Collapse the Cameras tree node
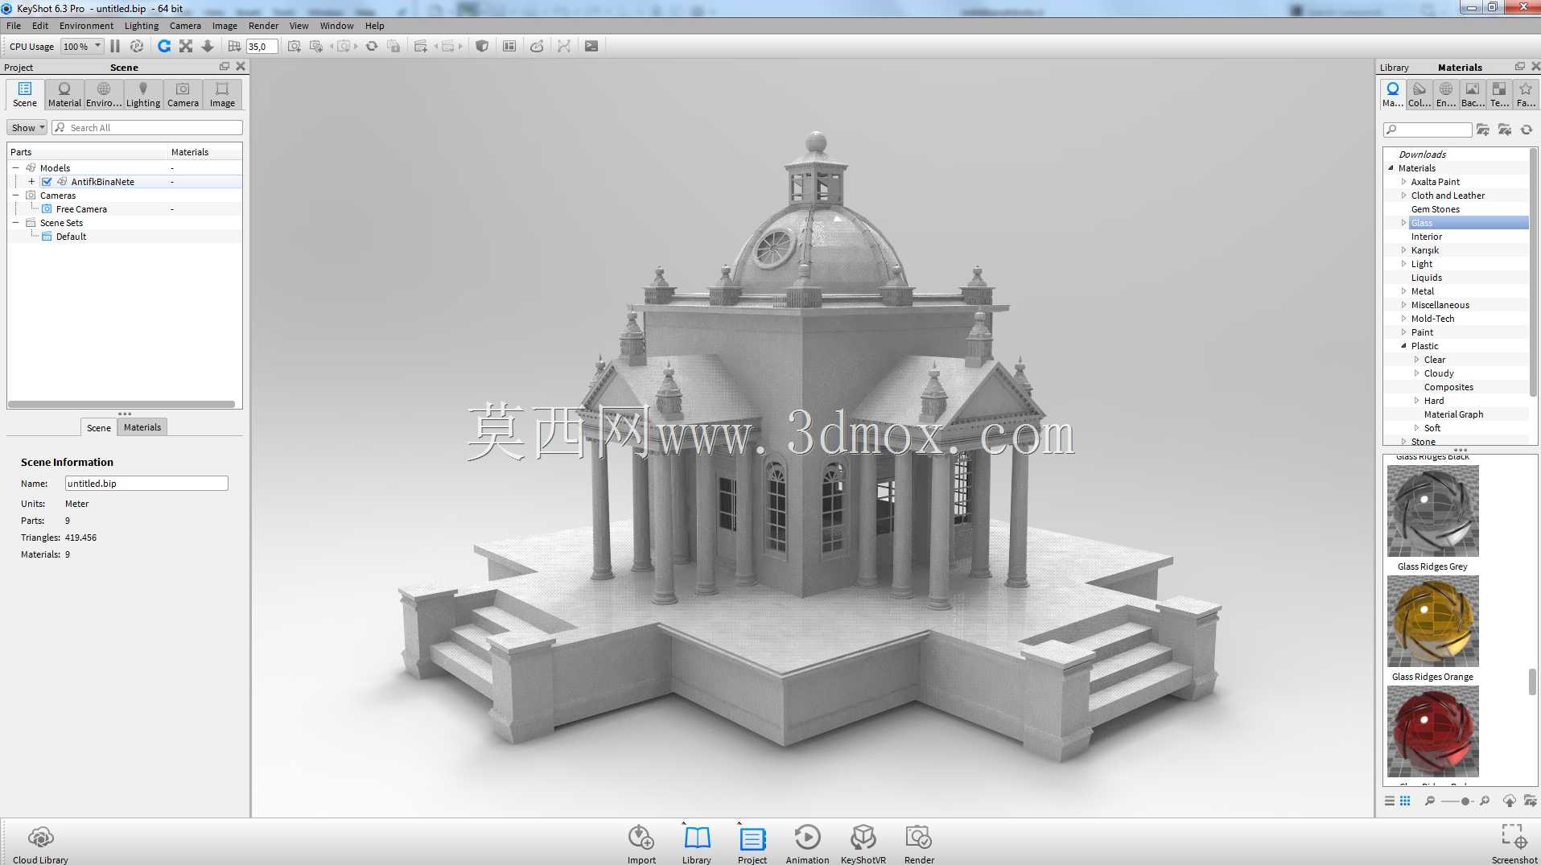Image resolution: width=1541 pixels, height=865 pixels. 15,196
